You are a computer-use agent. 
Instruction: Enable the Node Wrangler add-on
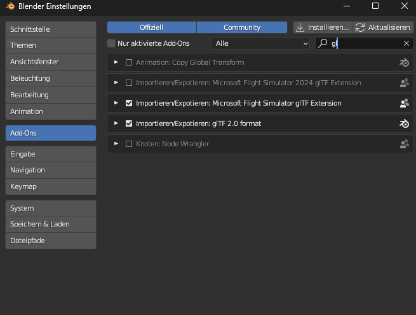[x=129, y=144]
